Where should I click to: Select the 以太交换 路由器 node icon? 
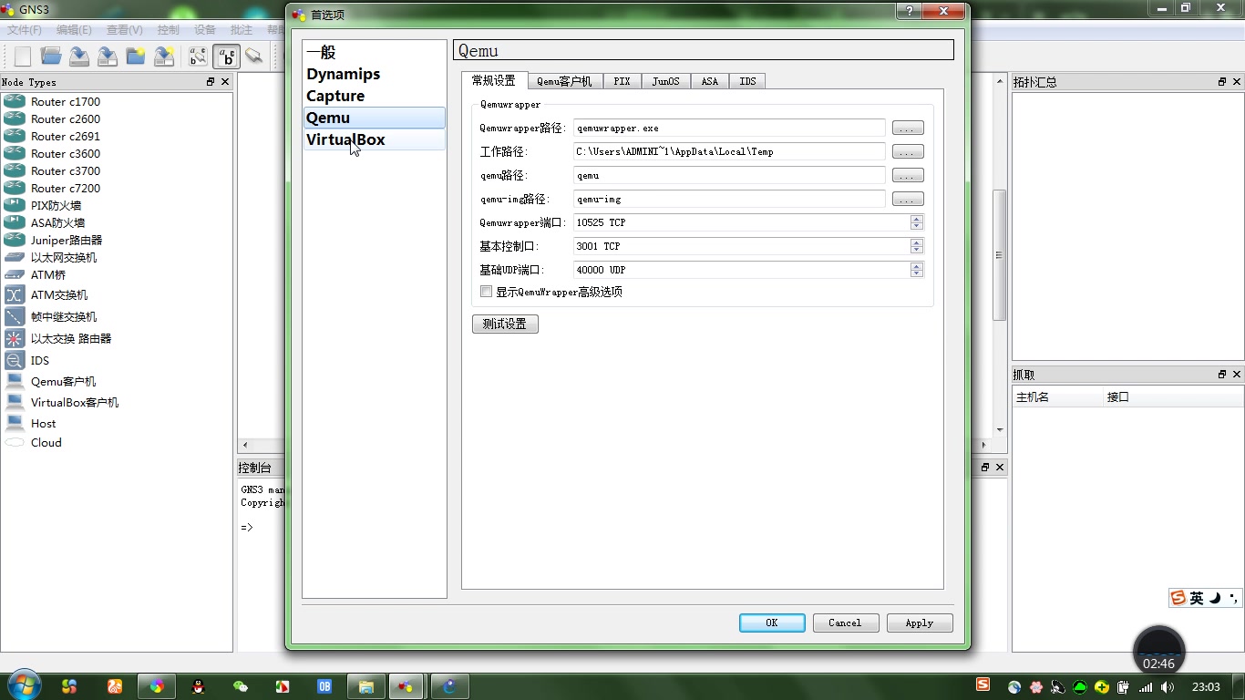[15, 338]
